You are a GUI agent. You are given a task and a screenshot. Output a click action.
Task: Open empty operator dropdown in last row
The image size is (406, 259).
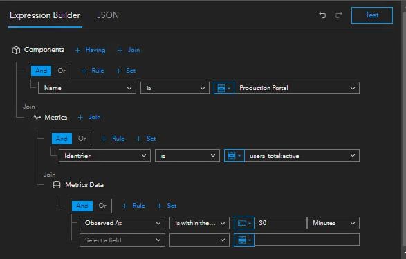click(199, 240)
